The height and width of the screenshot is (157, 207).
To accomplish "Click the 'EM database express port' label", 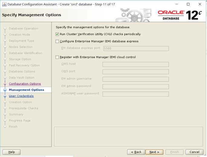I will (x=81, y=48).
